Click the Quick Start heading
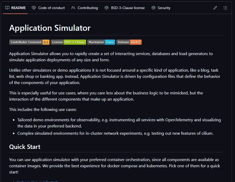This screenshot has width=235, height=182. click(x=25, y=147)
